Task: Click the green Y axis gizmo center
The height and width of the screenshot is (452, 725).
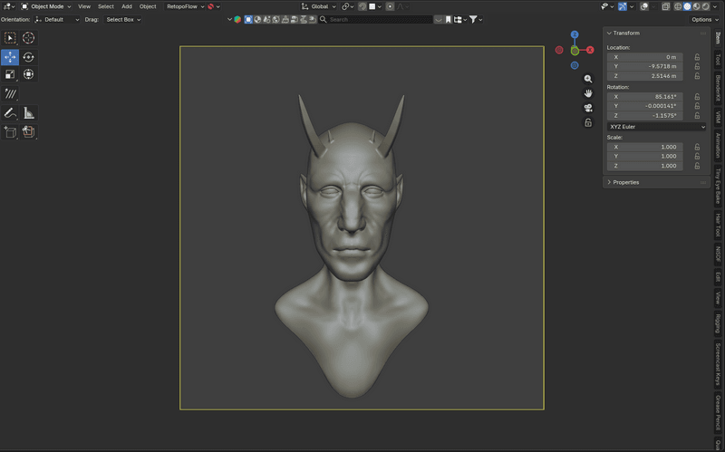Action: tap(575, 51)
